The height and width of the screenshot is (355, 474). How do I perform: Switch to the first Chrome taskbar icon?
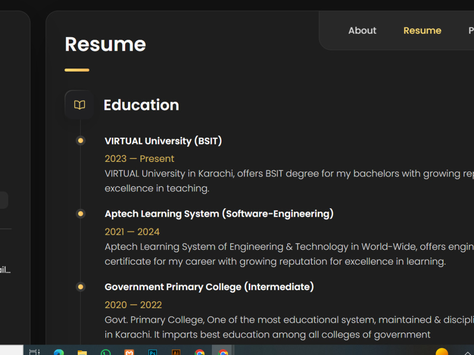(x=200, y=352)
